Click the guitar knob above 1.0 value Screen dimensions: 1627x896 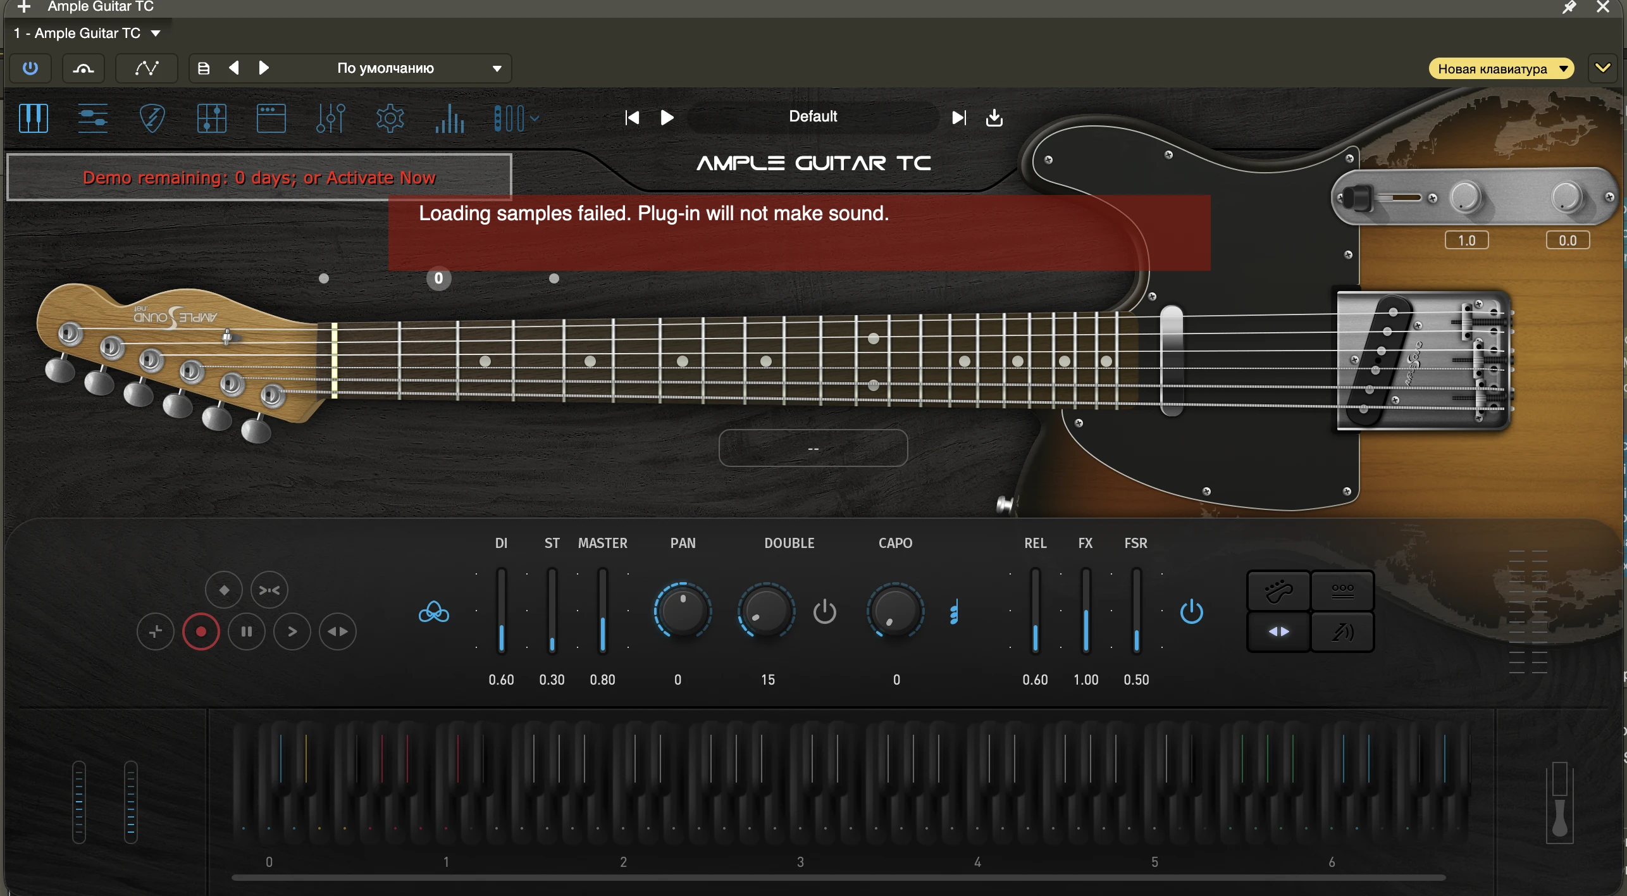coord(1466,197)
